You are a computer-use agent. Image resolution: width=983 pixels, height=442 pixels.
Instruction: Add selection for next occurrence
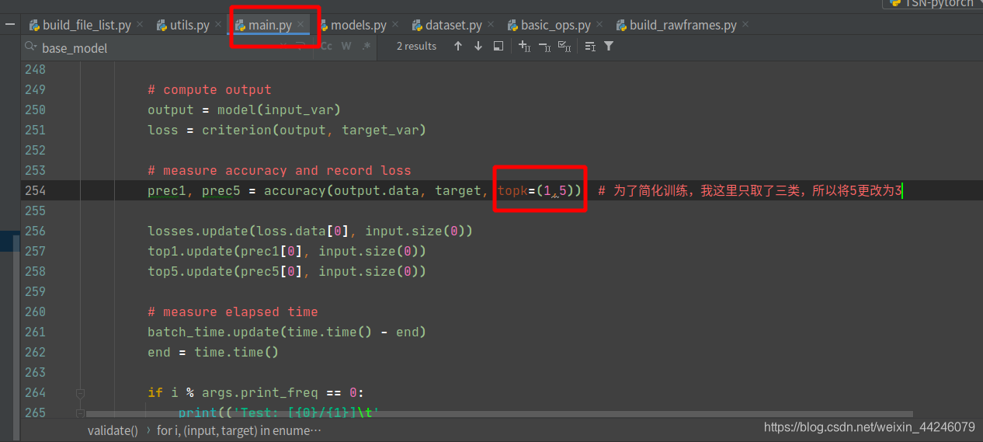tap(524, 47)
